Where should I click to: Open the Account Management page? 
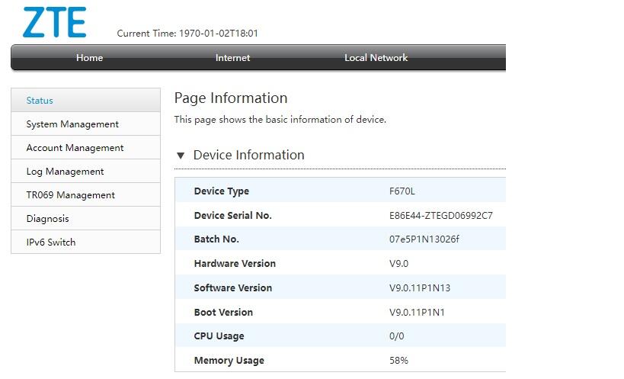tap(75, 148)
